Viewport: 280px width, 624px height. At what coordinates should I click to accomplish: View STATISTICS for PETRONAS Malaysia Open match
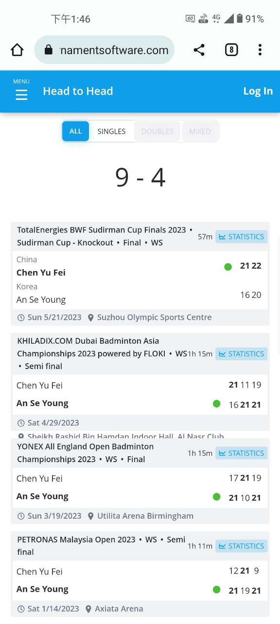242,546
